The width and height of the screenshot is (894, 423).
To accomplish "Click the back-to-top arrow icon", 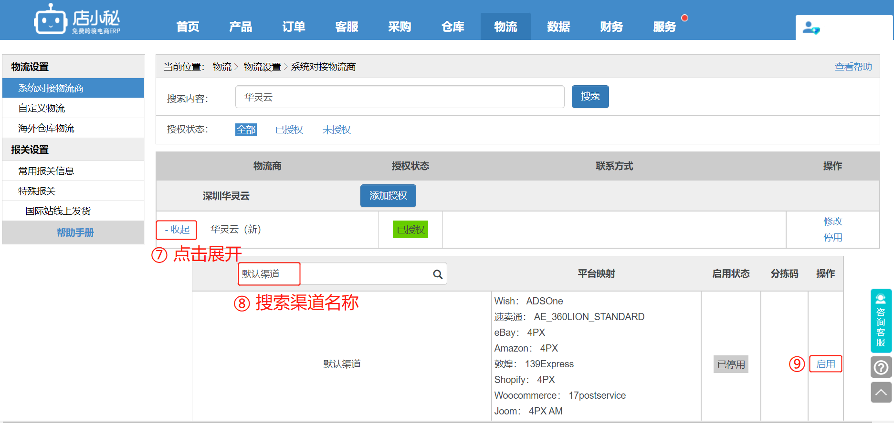I will pos(881,393).
